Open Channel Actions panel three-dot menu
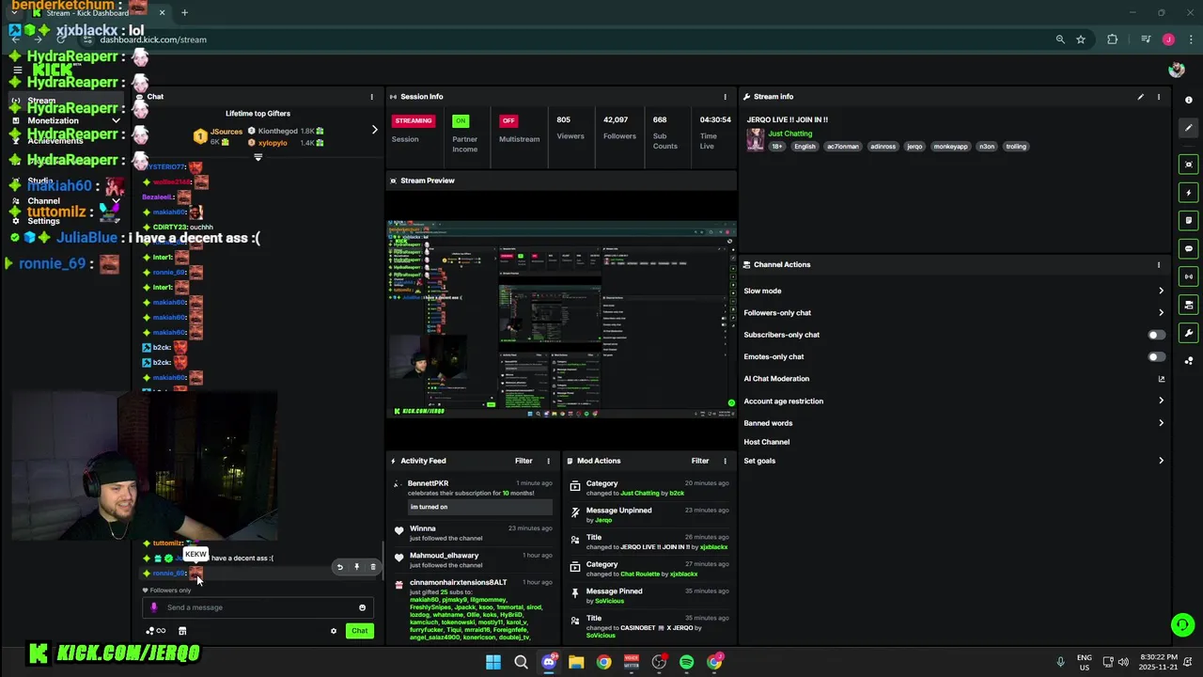 1158,264
